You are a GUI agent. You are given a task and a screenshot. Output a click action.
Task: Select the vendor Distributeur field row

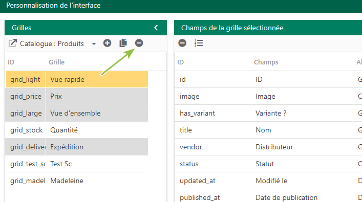268,147
